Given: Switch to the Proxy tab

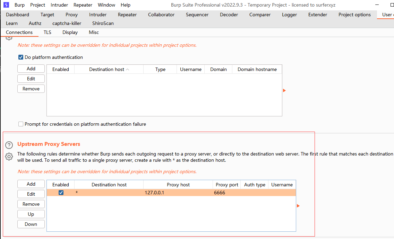Looking at the screenshot, I should point(71,15).
